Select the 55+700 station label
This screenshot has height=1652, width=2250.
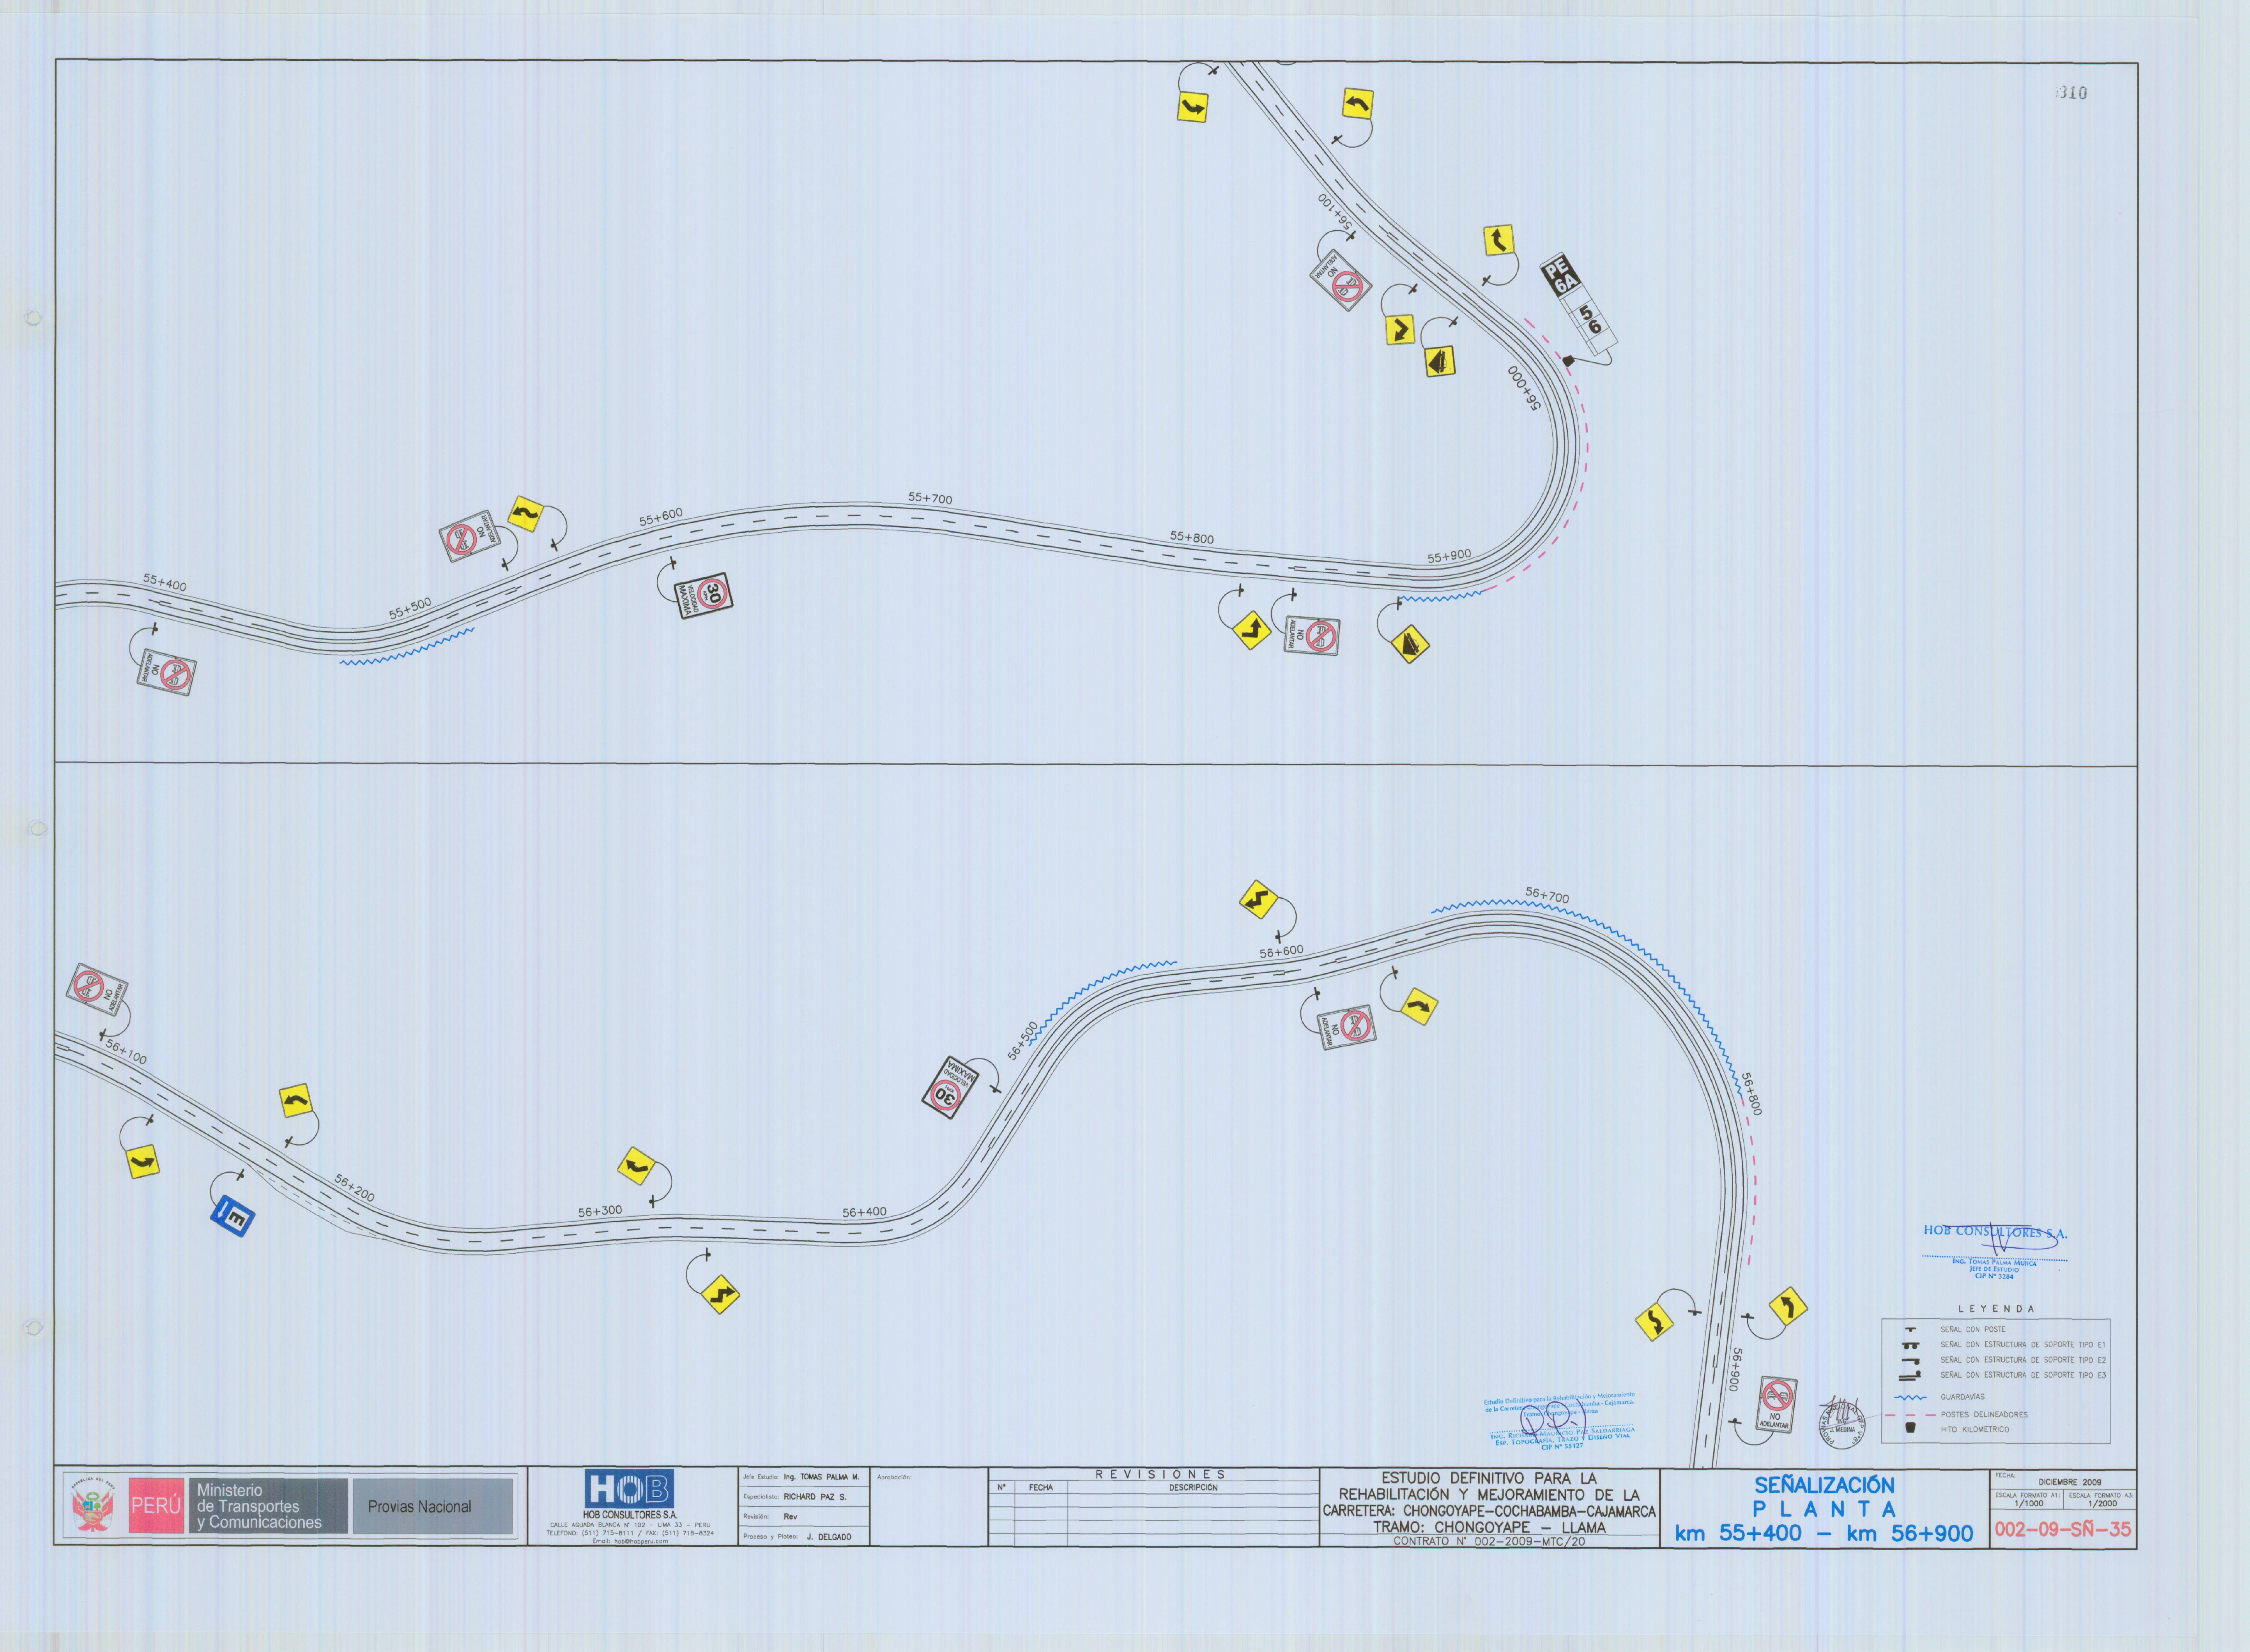point(930,498)
